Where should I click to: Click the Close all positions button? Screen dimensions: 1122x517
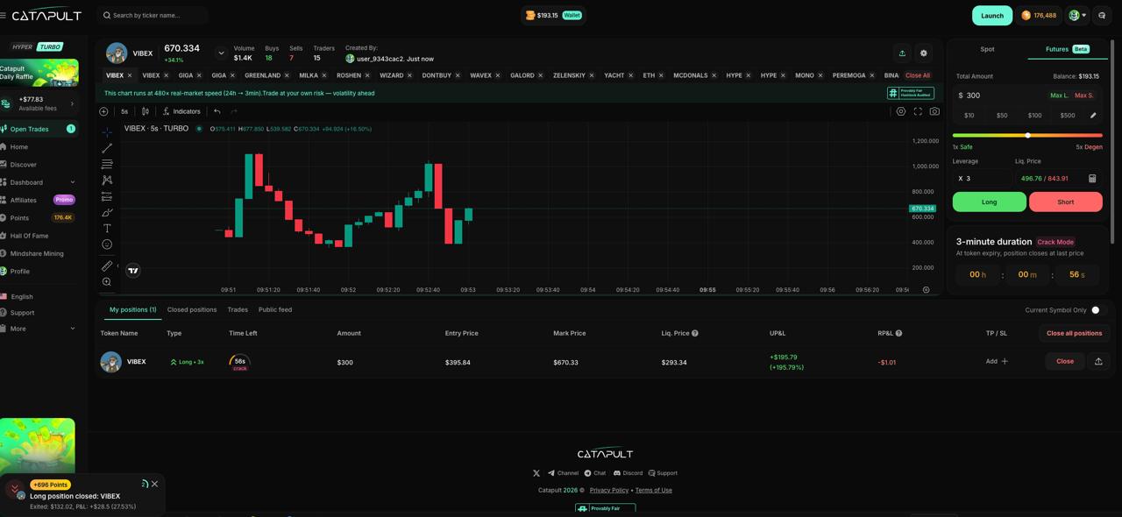pos(1074,333)
